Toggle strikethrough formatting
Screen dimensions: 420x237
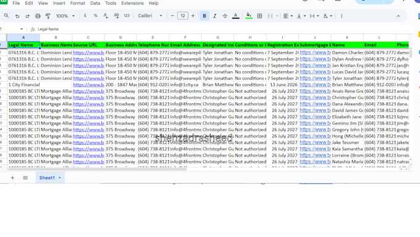click(x=225, y=16)
